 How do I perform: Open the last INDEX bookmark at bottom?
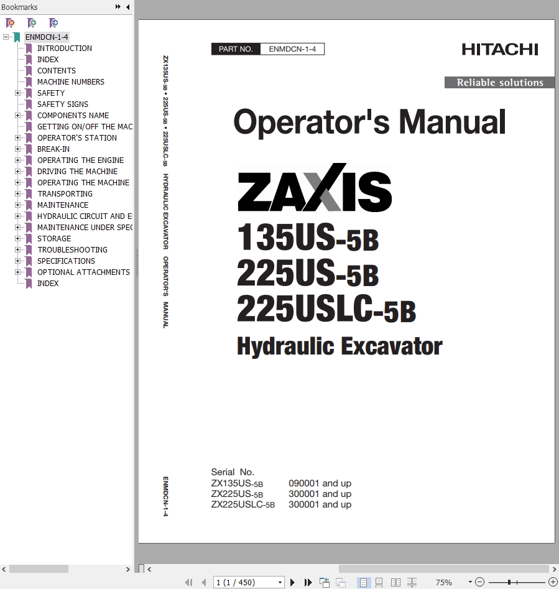tap(48, 283)
